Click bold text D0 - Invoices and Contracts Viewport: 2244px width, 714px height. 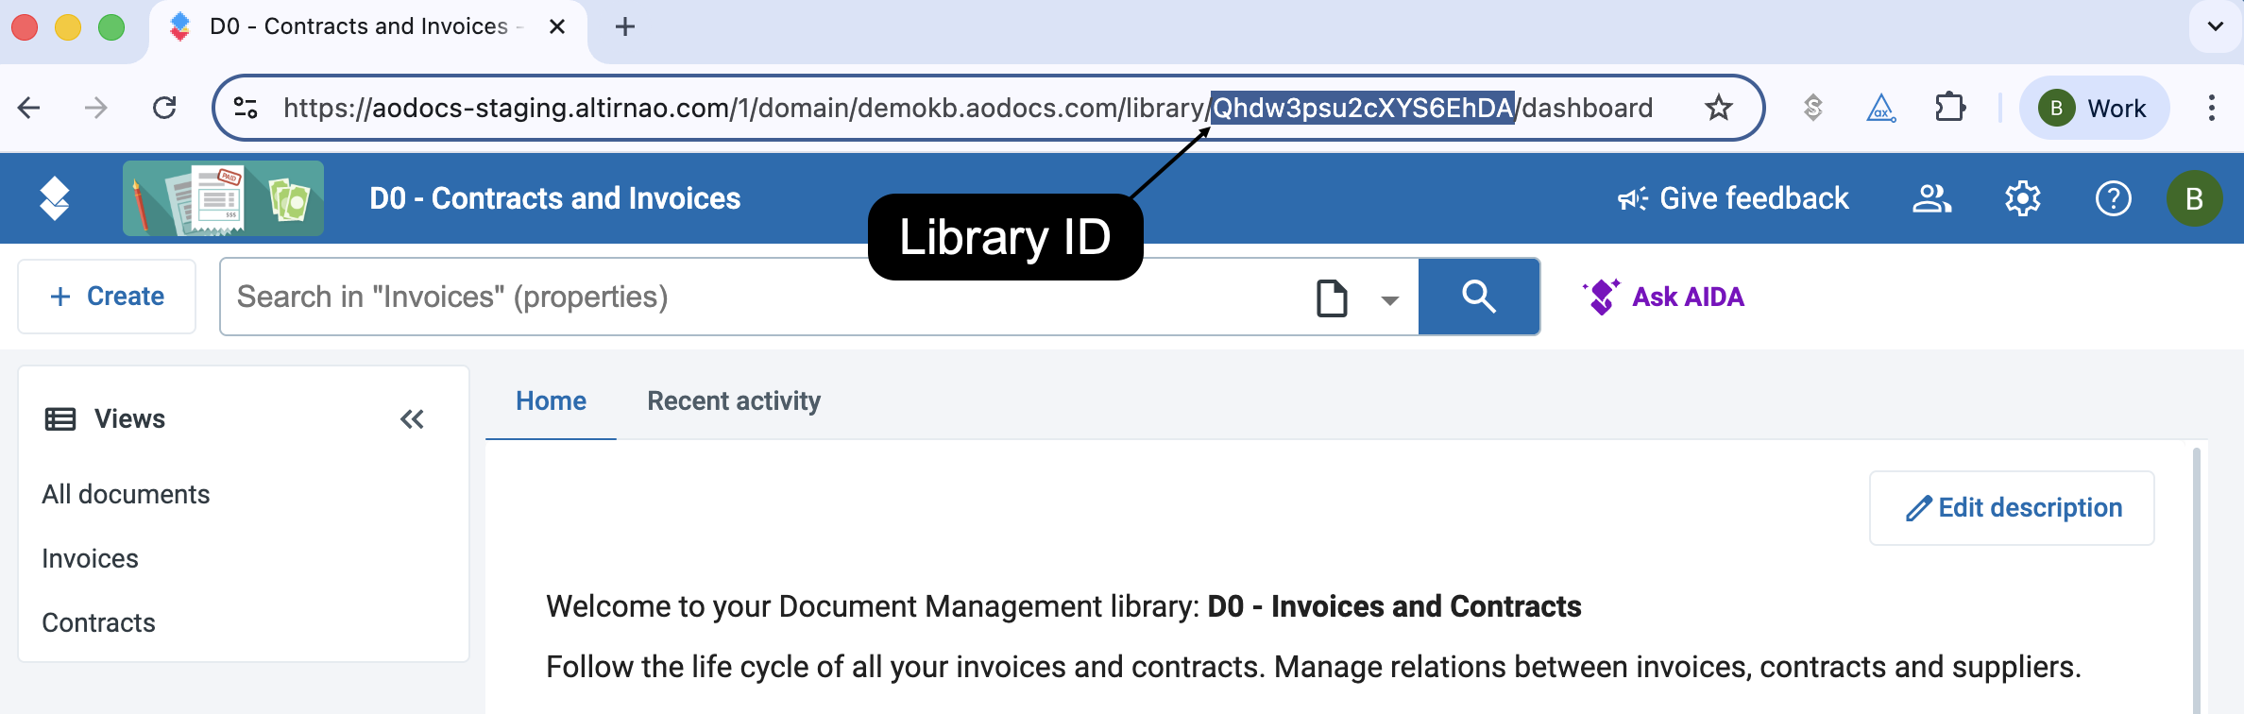[x=1394, y=606]
